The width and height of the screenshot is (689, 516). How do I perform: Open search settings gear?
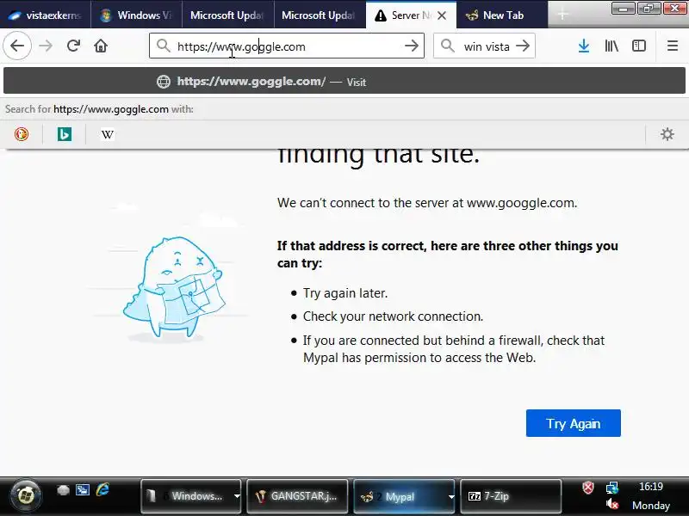(x=667, y=134)
